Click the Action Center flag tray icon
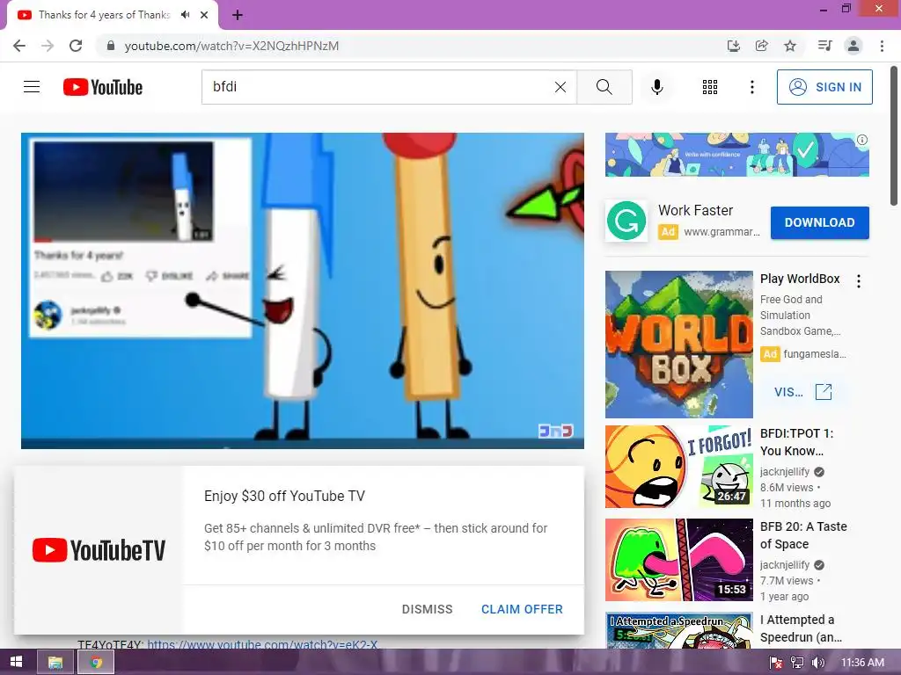901x675 pixels. (x=776, y=663)
